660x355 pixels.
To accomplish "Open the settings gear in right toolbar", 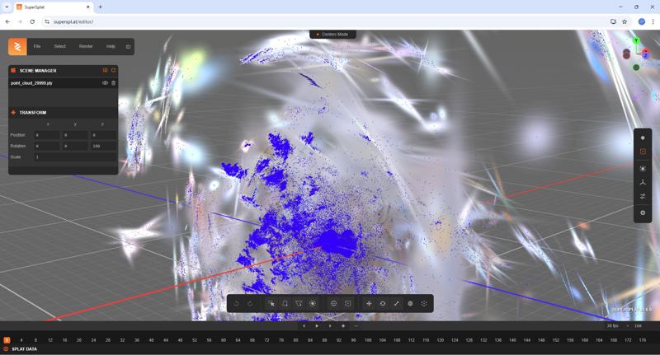I will click(x=643, y=213).
